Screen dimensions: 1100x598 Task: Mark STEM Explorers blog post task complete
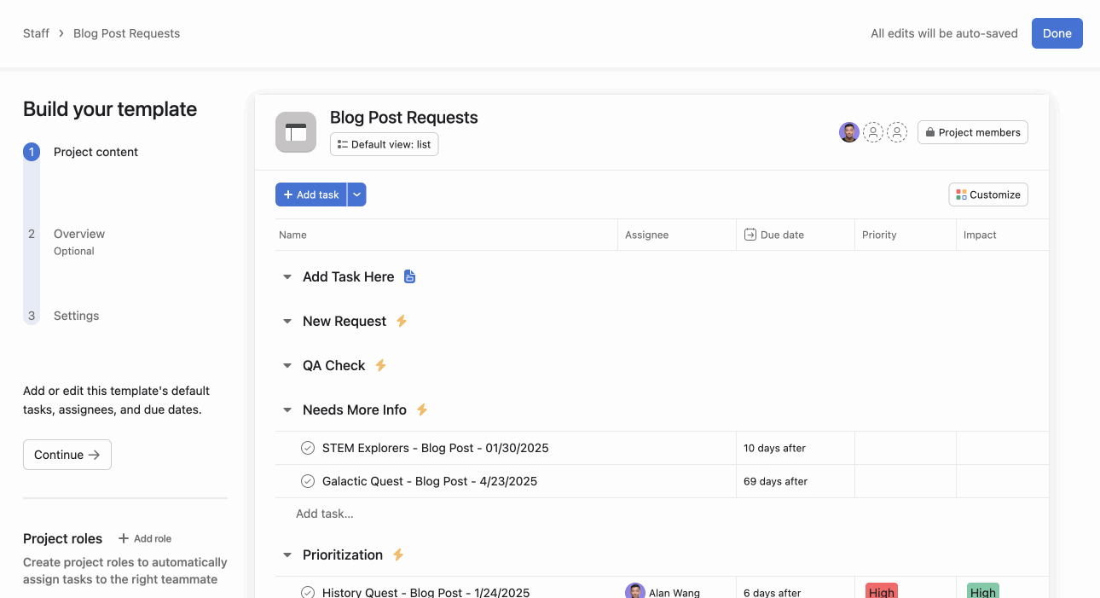308,448
